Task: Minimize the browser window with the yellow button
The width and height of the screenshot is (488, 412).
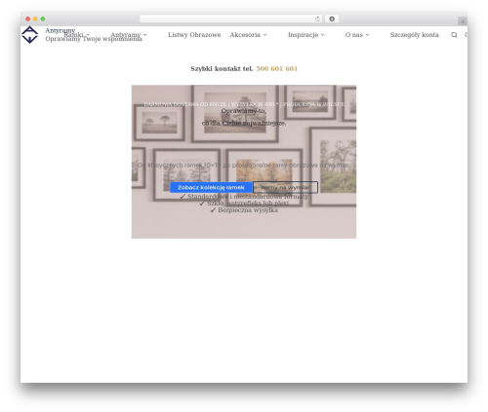Action: 35,19
